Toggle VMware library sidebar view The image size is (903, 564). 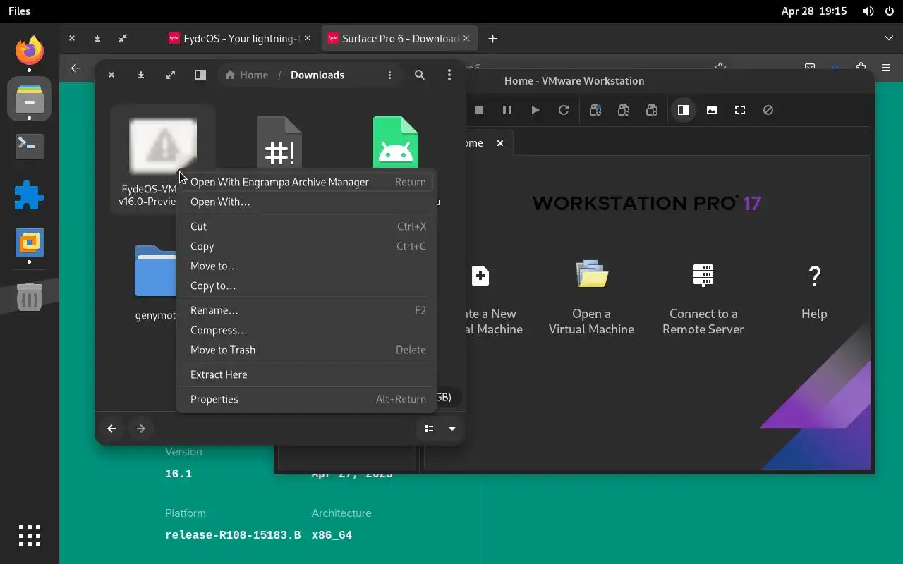tap(684, 110)
